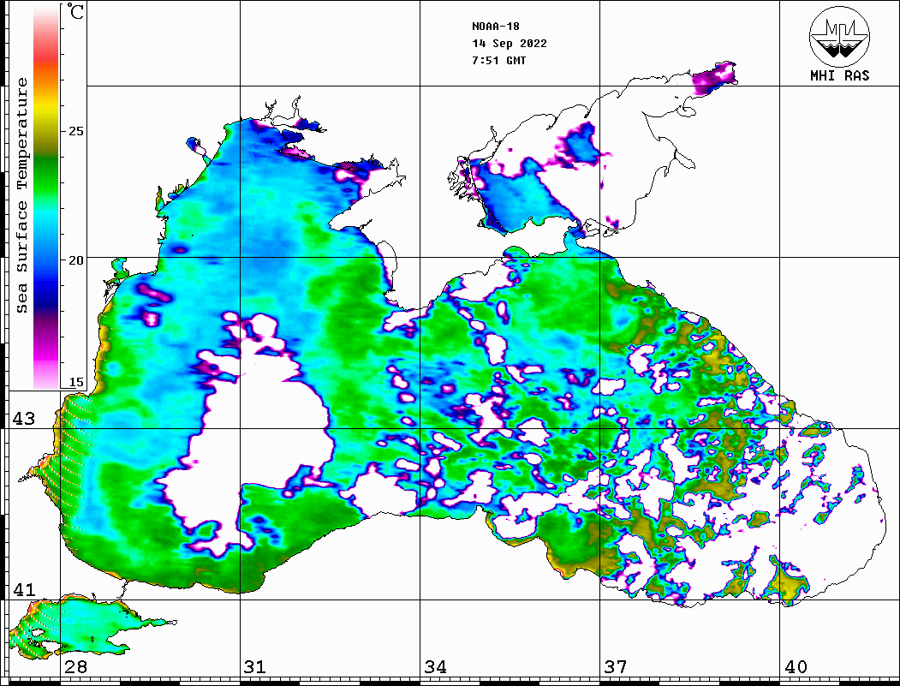Click latitude label 43
This screenshot has height=686, width=900.
pos(24,419)
